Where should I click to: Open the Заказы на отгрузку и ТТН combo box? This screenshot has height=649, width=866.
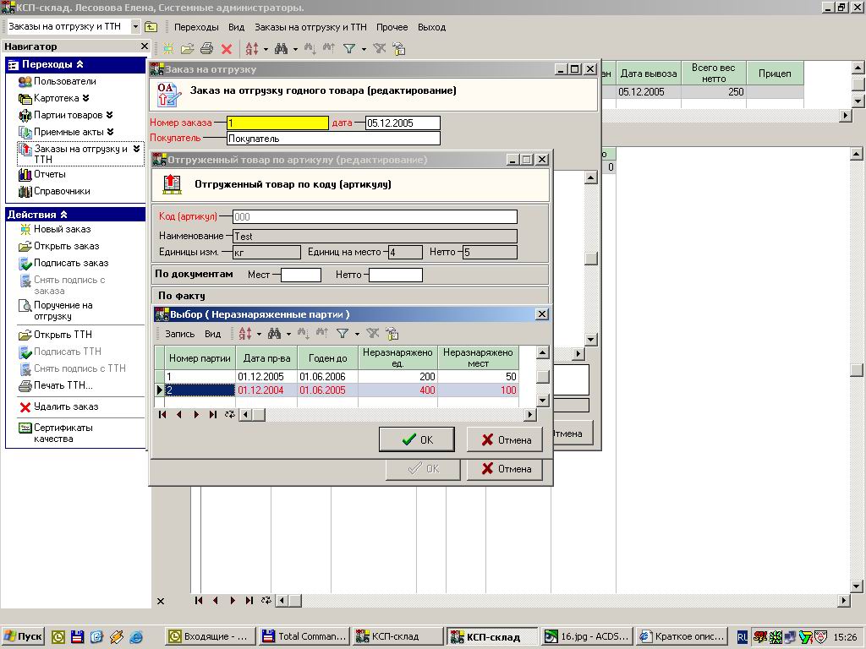tap(135, 27)
